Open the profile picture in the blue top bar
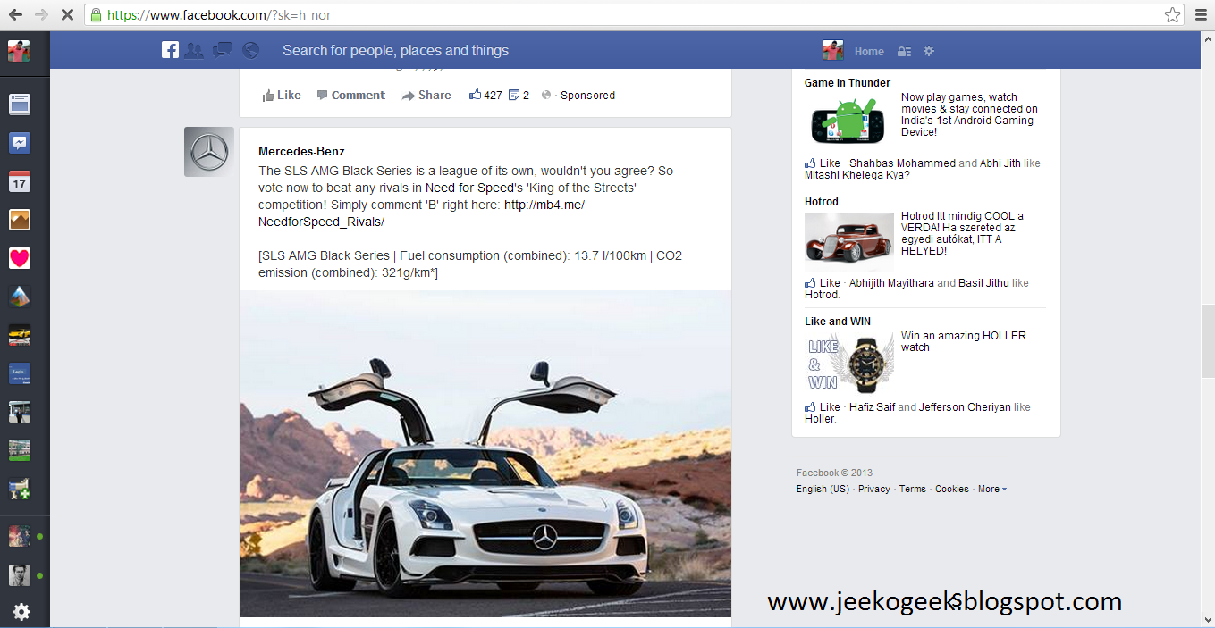This screenshot has height=628, width=1215. tap(833, 51)
